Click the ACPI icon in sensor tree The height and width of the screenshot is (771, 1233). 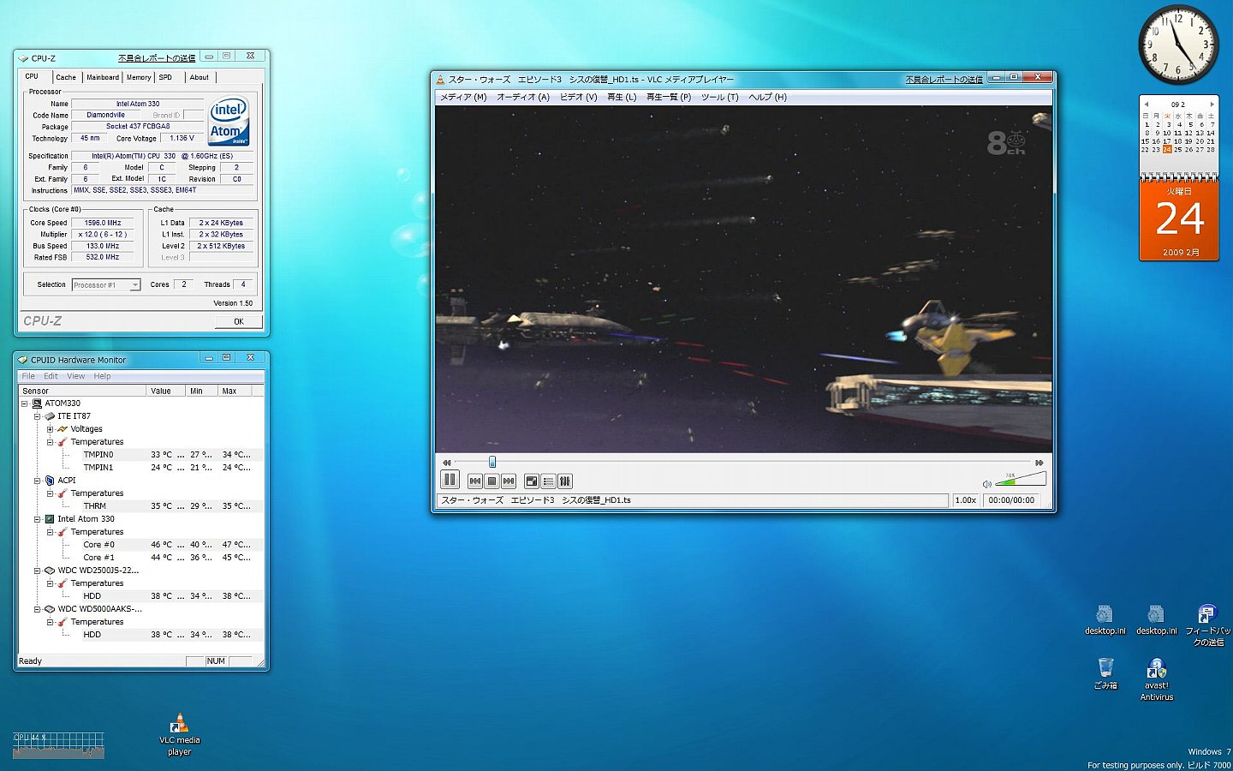click(x=50, y=481)
